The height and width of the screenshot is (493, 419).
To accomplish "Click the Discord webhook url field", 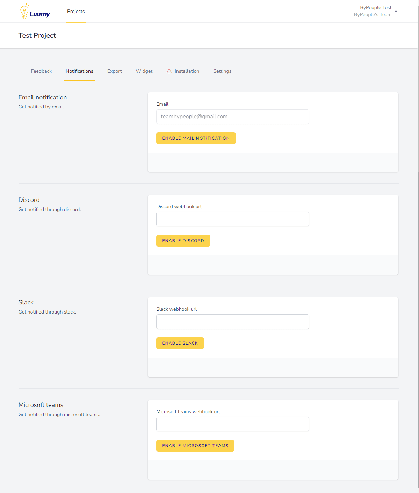I will [x=232, y=219].
